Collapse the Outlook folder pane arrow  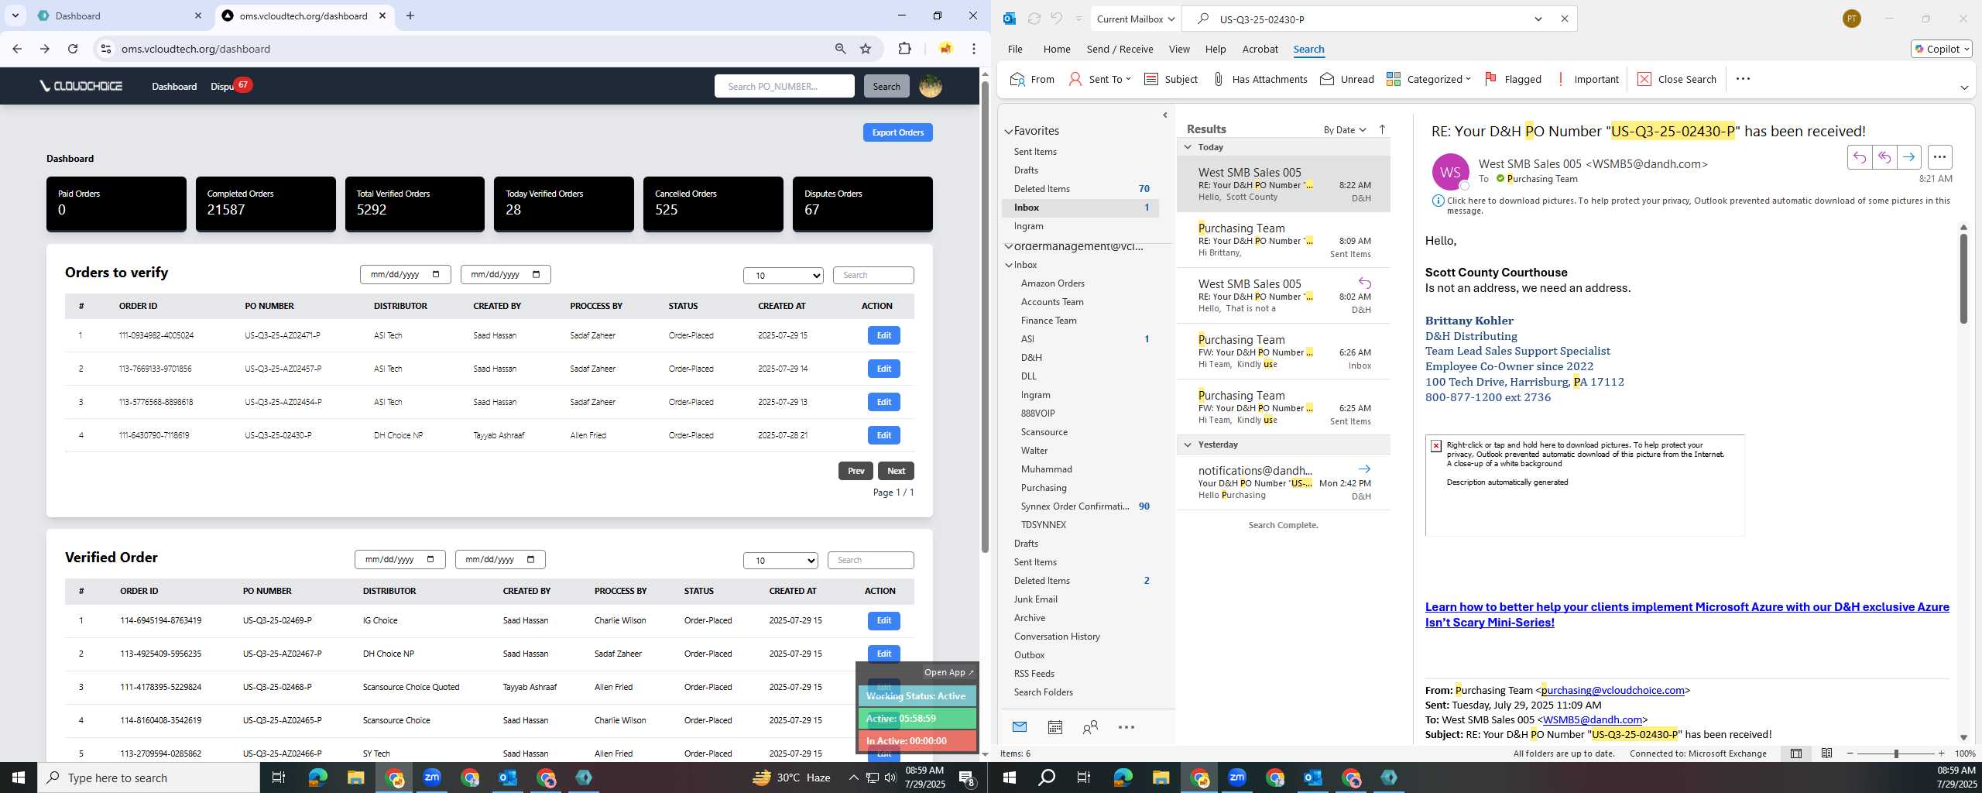coord(1164,115)
